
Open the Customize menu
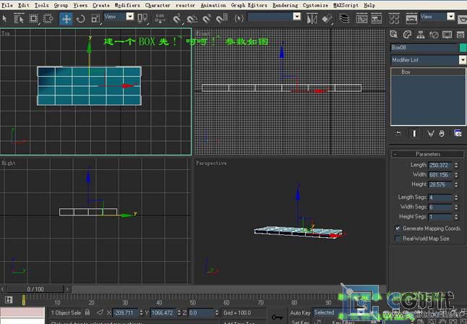pos(315,5)
